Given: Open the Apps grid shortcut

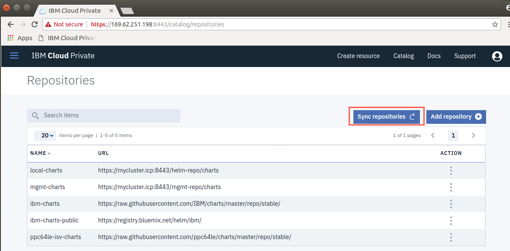Looking at the screenshot, I should point(10,38).
